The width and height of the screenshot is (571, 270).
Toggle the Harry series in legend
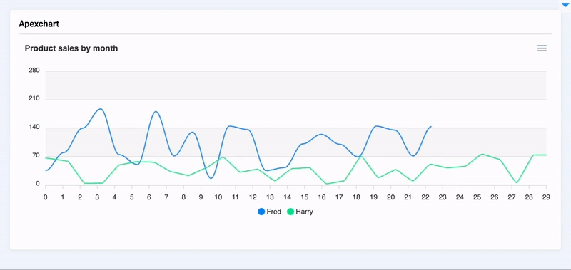click(x=300, y=212)
